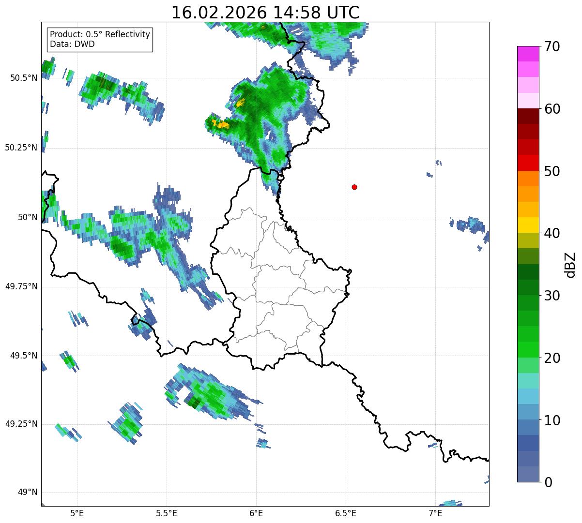
Task: Click the yellow swatch at 40 dBZ
Action: 528,225
